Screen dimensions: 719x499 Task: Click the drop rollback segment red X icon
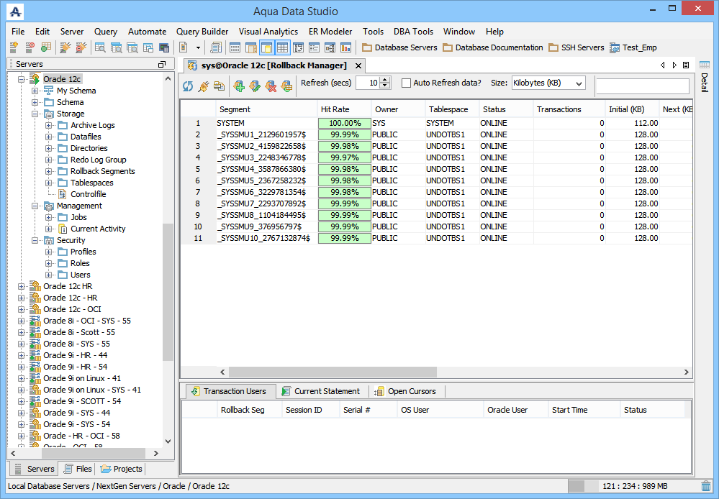tap(271, 86)
